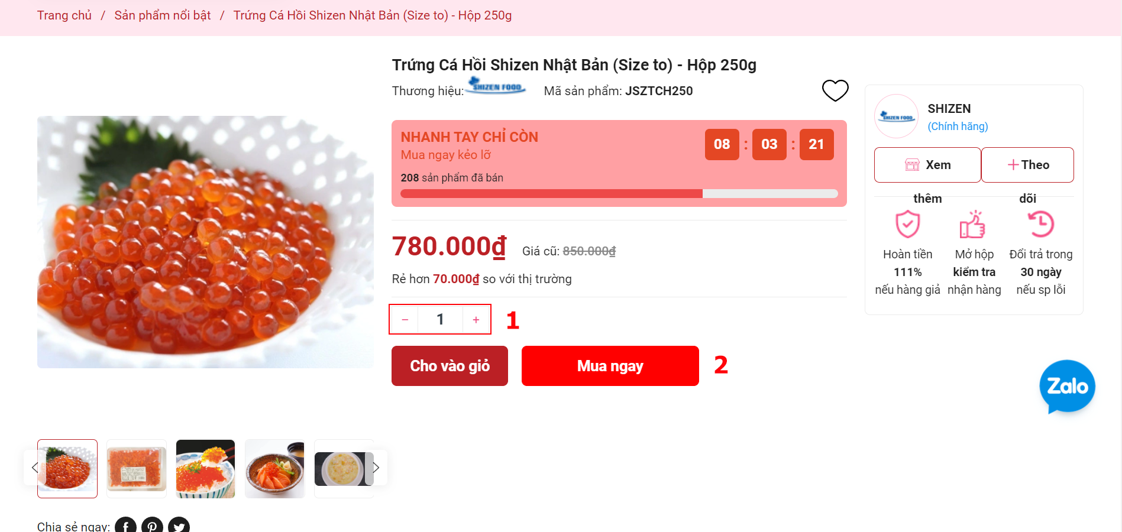Share product on Facebook

(125, 525)
